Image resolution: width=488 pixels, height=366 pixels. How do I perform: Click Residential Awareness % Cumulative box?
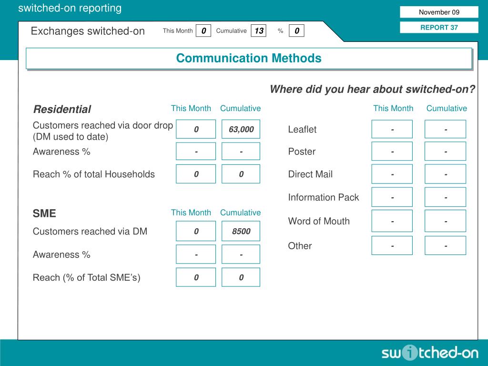pos(241,151)
